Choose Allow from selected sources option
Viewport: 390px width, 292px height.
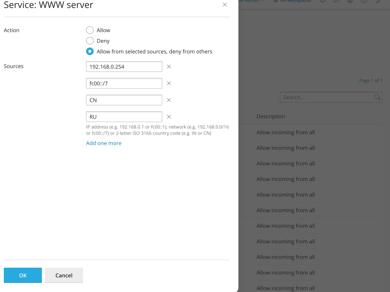(x=90, y=51)
